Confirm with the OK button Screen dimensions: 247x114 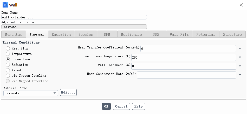click(106, 106)
